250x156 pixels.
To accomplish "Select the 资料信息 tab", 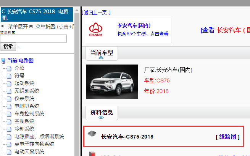I will coord(102,113).
